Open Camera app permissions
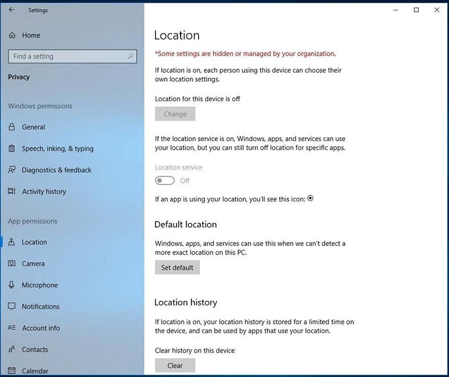449x377 pixels. (72, 263)
